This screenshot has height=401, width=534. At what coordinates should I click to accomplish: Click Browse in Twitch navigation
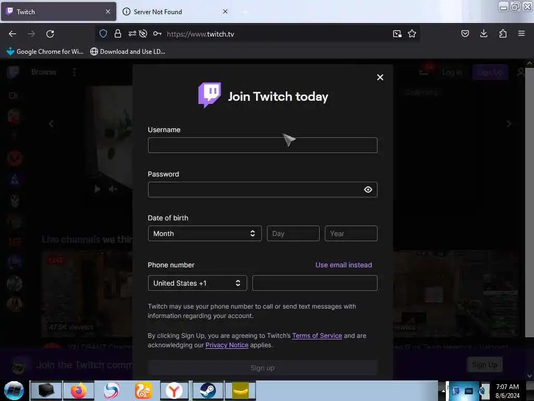point(44,72)
